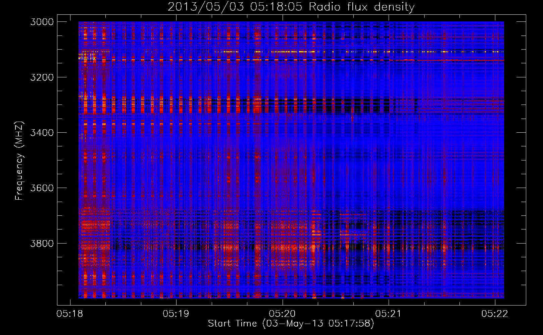The width and height of the screenshot is (543, 335).
Task: Click the 3200 frequency tick label
Action: click(42, 77)
